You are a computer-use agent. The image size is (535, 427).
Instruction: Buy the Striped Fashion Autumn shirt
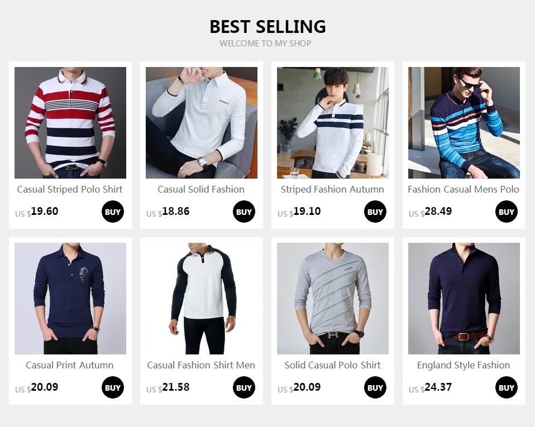(x=375, y=212)
